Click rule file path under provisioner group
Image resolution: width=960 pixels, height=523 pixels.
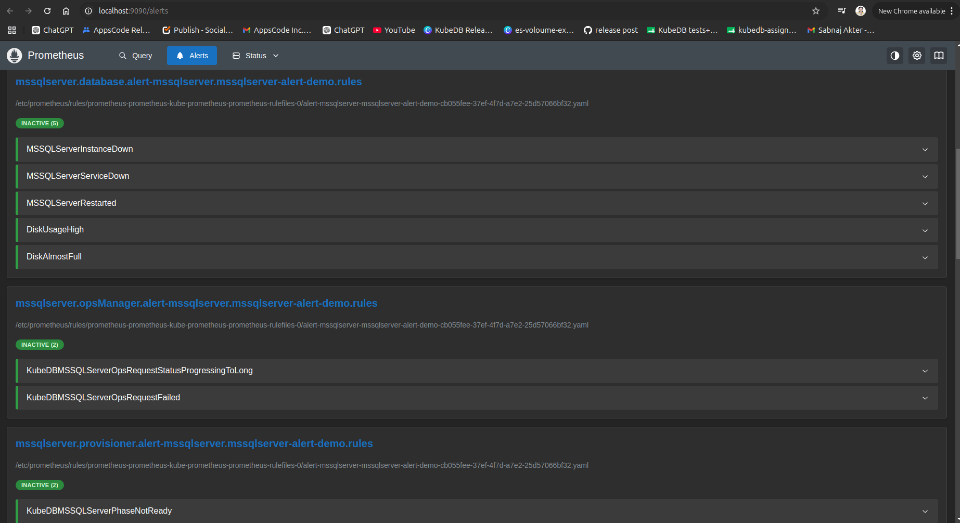pyautogui.click(x=302, y=465)
